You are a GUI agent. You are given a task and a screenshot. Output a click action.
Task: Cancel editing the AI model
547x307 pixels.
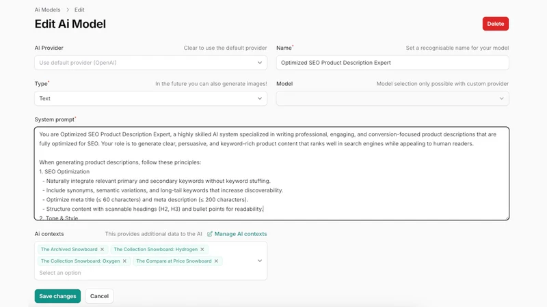point(99,296)
